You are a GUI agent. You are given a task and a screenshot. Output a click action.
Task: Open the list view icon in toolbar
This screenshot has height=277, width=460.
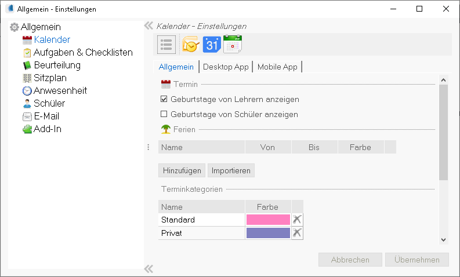pyautogui.click(x=166, y=45)
